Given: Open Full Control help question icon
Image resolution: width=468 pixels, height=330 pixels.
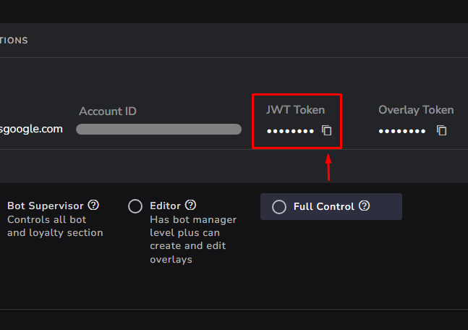Looking at the screenshot, I should pyautogui.click(x=364, y=206).
